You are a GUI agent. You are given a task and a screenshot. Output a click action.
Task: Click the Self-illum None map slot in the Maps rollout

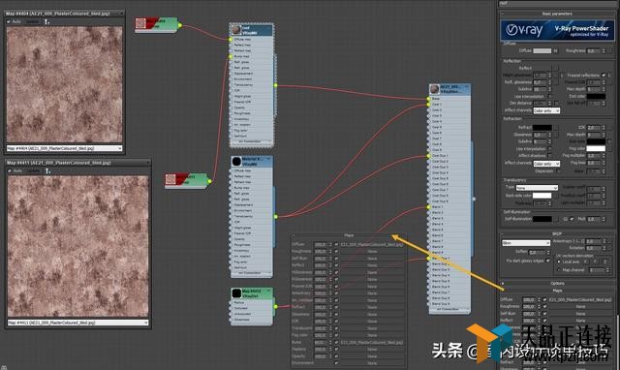coord(580,314)
